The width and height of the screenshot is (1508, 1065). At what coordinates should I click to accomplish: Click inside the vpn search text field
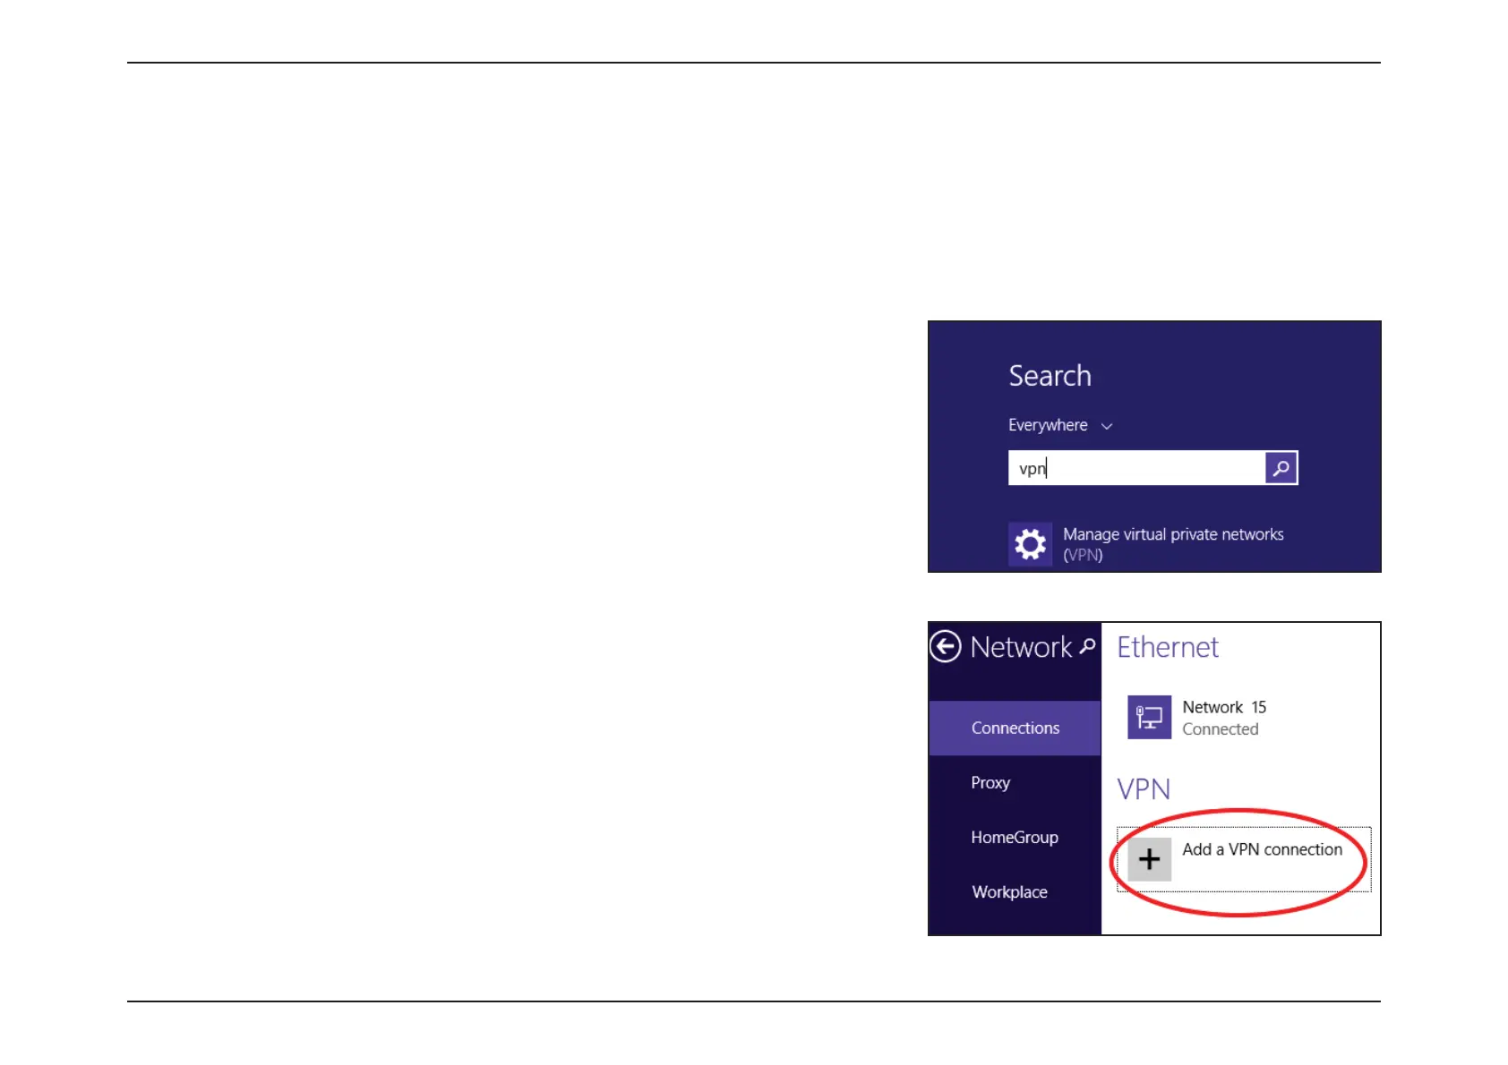[x=1136, y=468]
